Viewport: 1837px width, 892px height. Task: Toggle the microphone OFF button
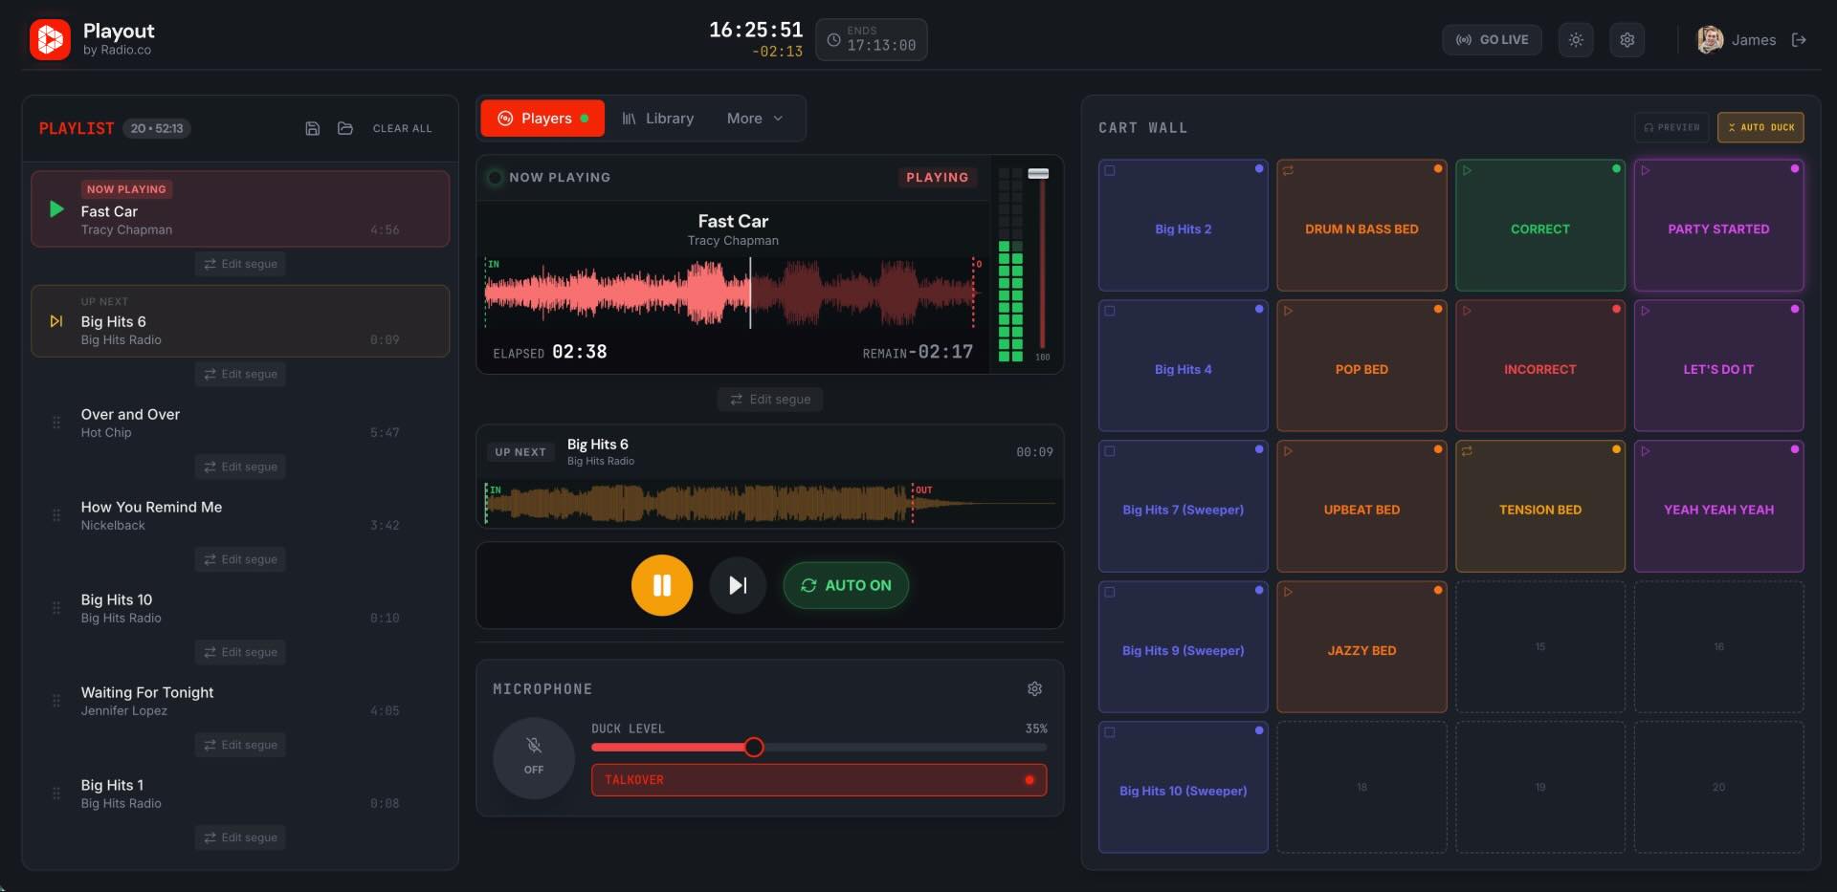coord(534,758)
